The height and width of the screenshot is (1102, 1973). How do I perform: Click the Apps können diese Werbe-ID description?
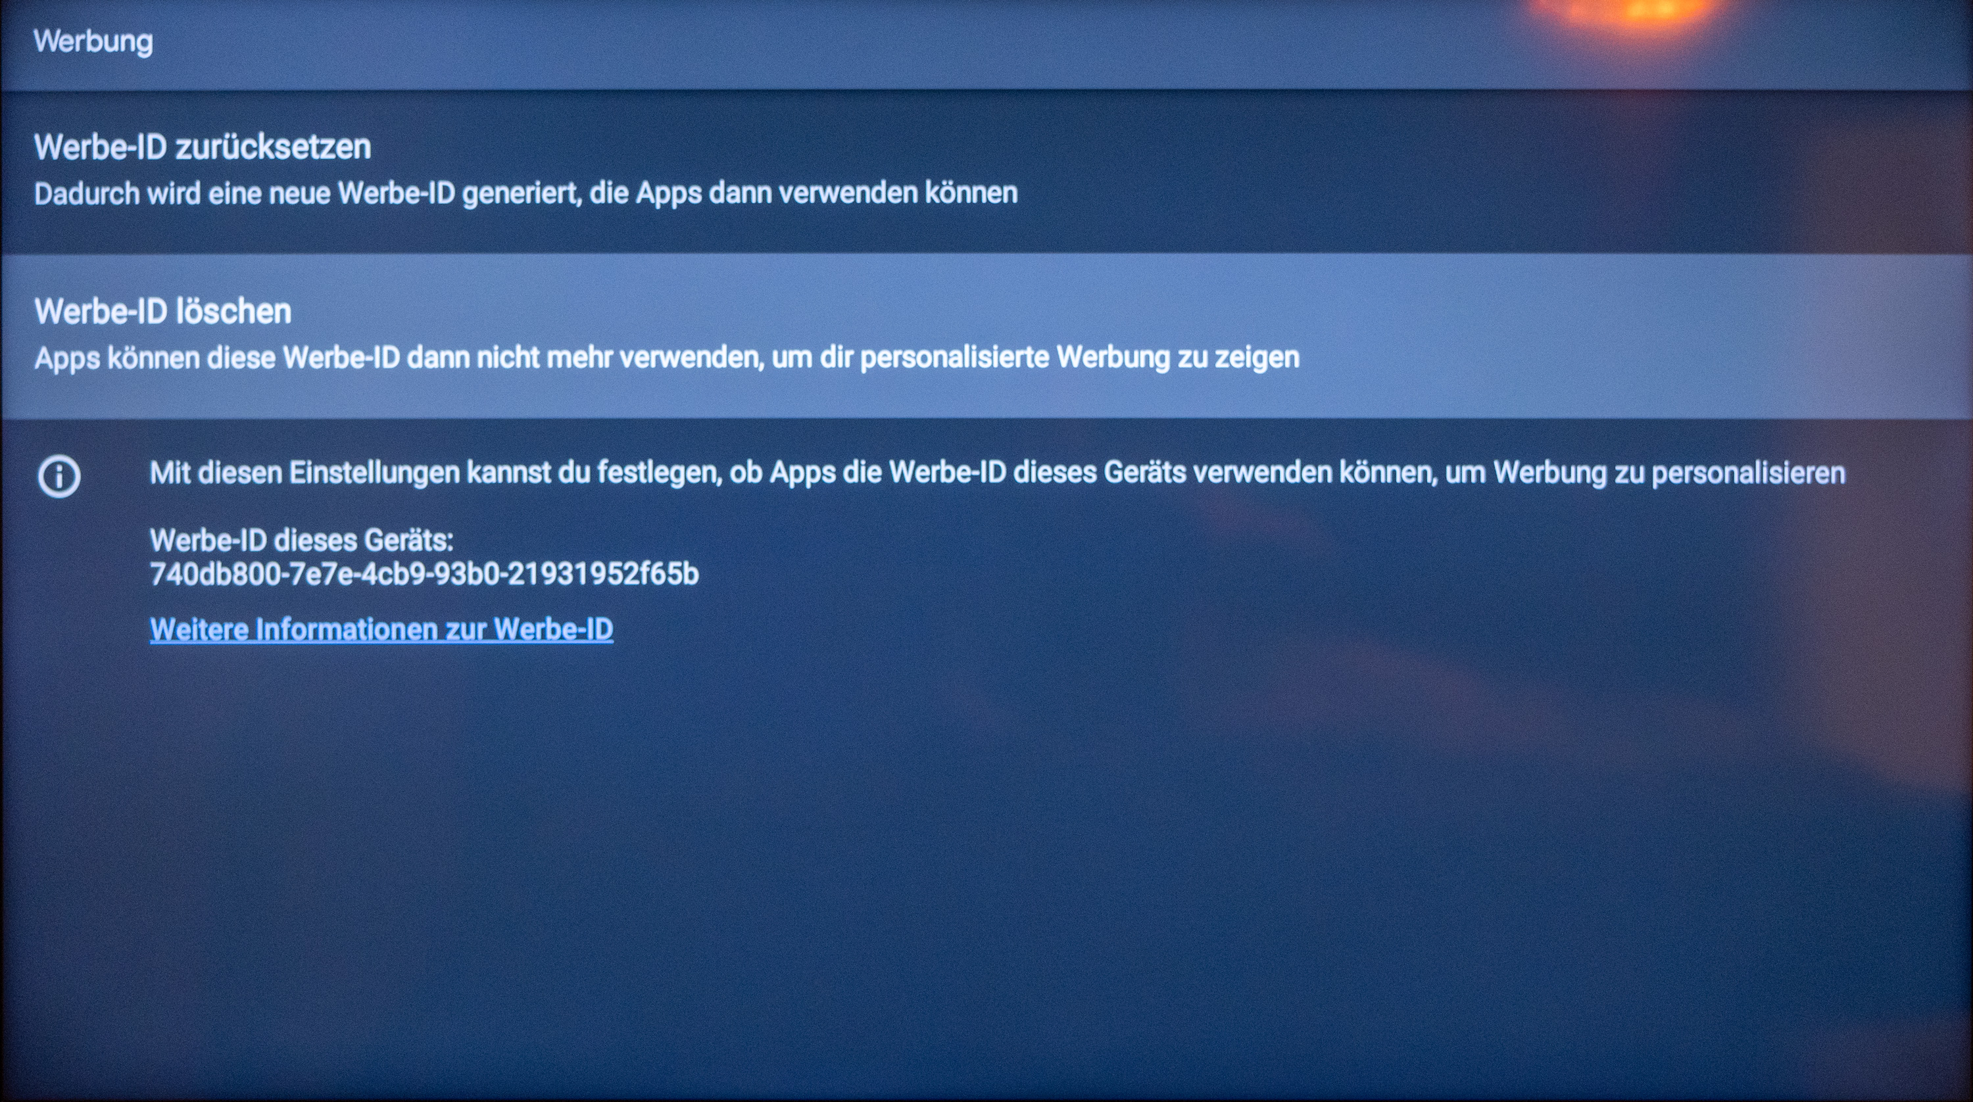pyautogui.click(x=666, y=358)
